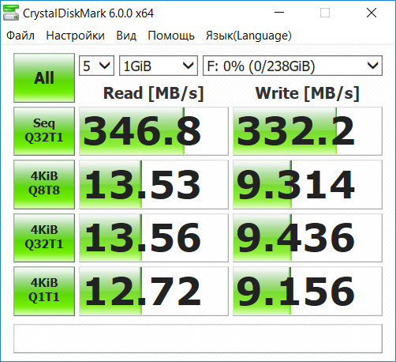Click the empty comment field at bottom
This screenshot has height=362, width=396.
point(198,338)
